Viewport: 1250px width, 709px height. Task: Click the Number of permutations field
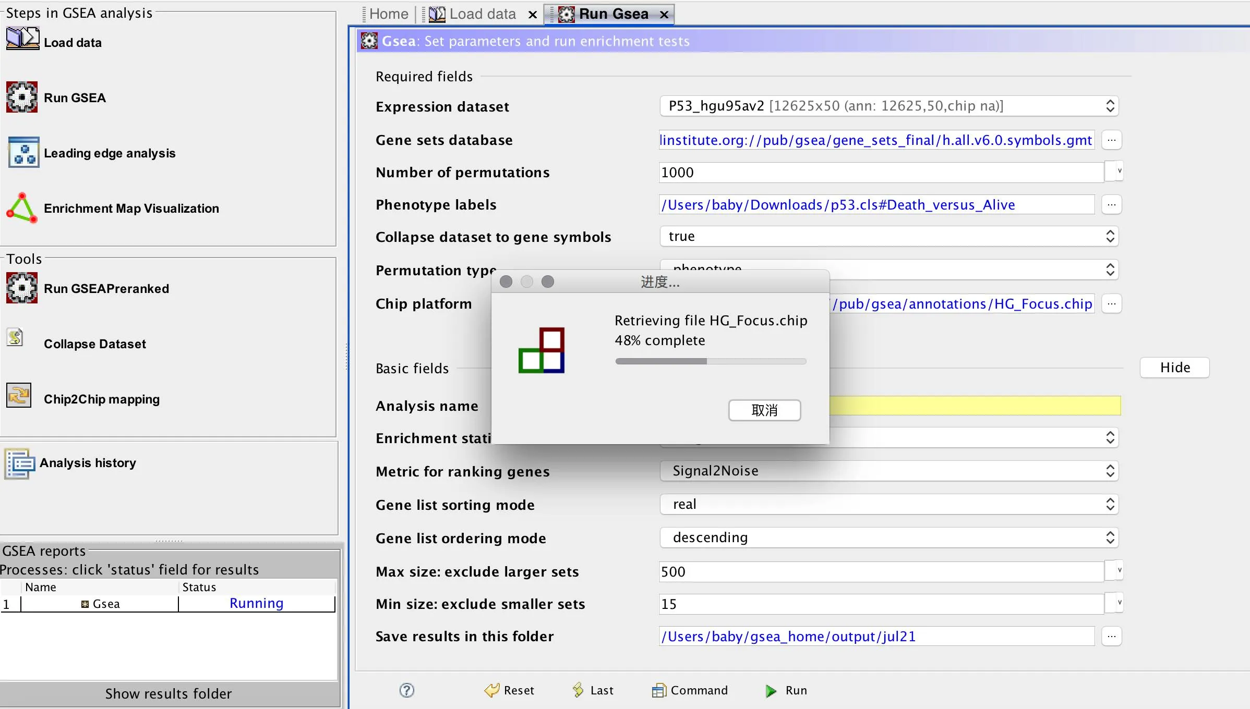tap(881, 173)
